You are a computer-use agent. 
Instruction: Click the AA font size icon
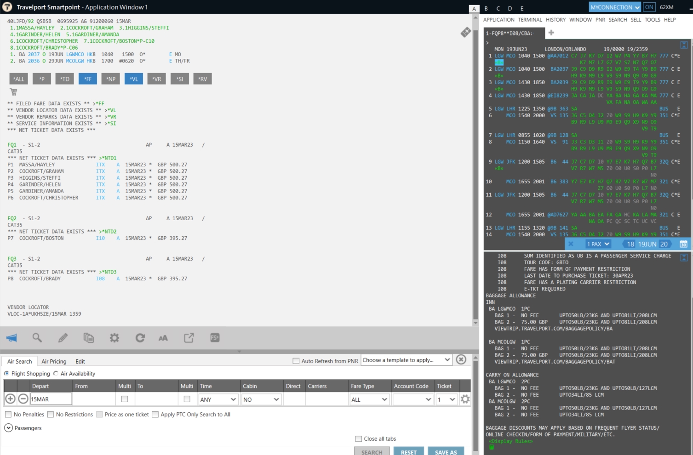click(x=163, y=338)
